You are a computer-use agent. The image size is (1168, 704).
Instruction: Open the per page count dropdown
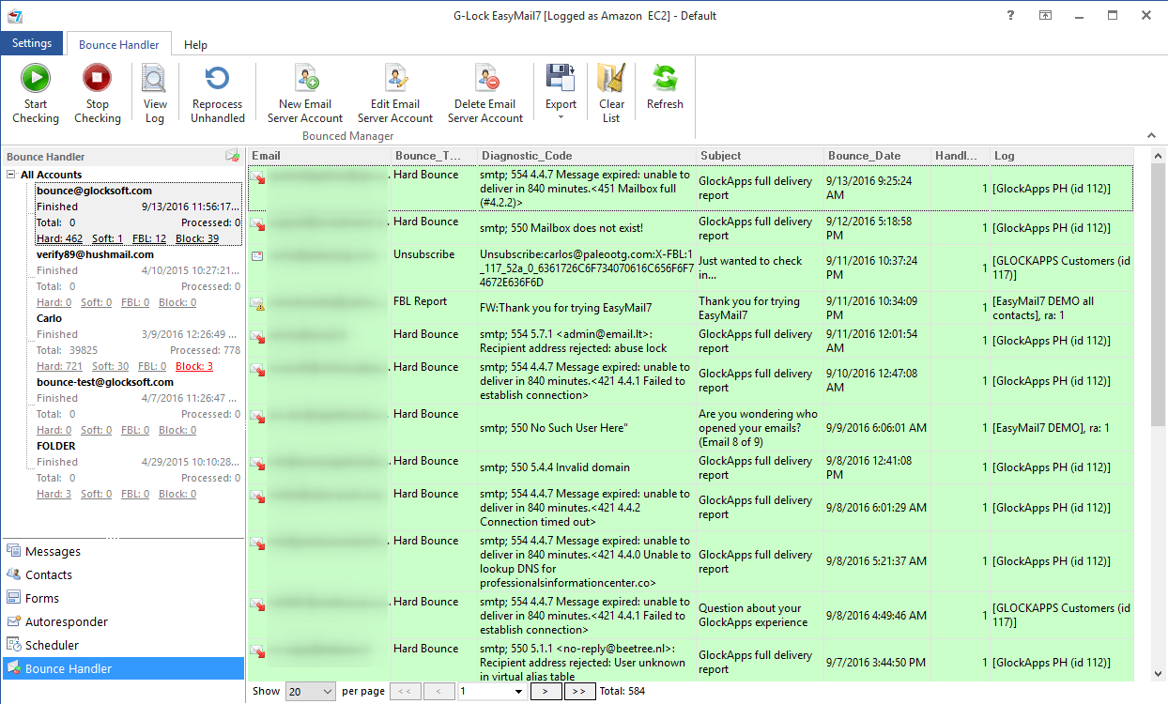pyautogui.click(x=328, y=692)
